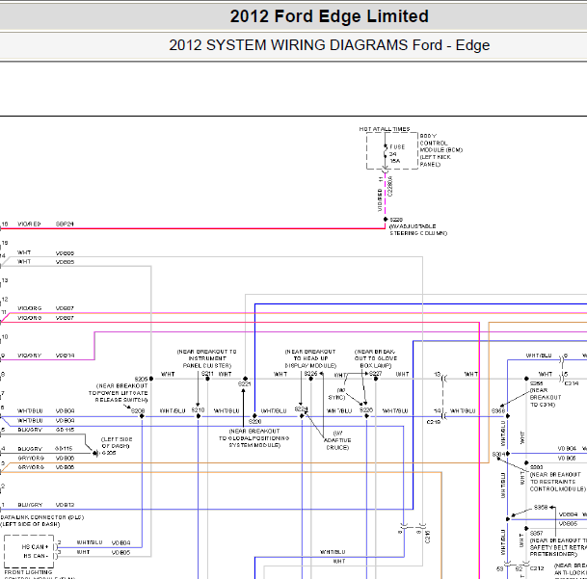
Task: Click the 'S221' splice label
Action: [x=244, y=384]
